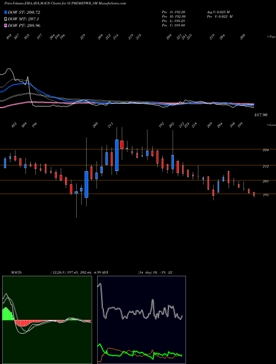
Task: Click the 201 price level label
Action: pos(266,181)
